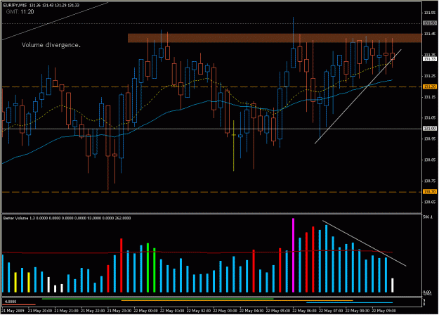
Task: Click the 130.65 price axis value
Action: (x=430, y=202)
